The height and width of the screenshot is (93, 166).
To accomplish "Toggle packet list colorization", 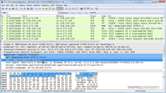I will click(58, 9).
